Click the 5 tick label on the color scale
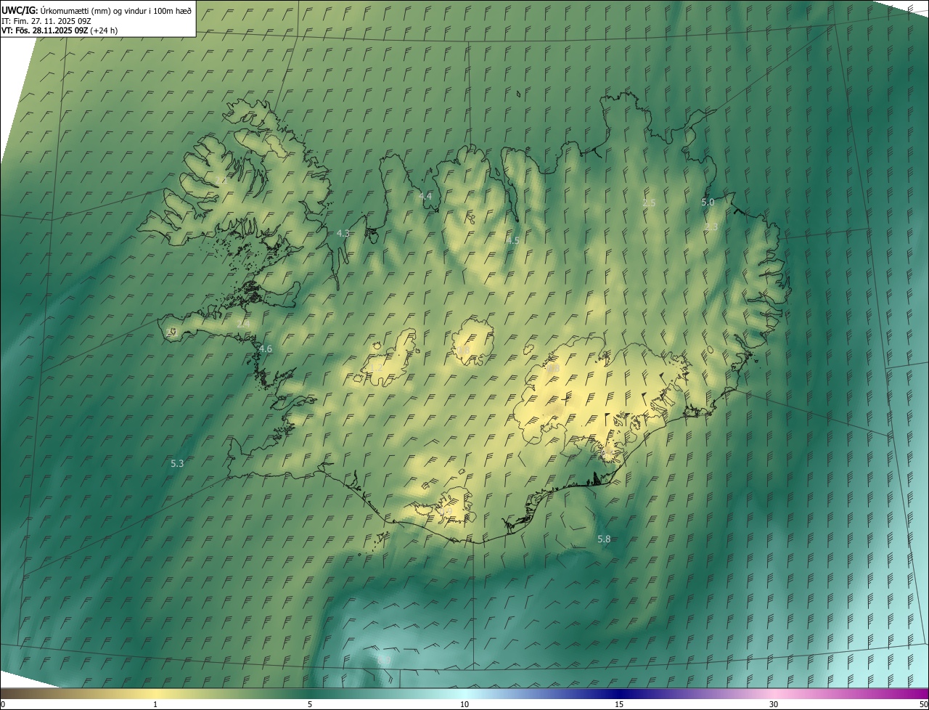This screenshot has width=929, height=710. tap(310, 704)
